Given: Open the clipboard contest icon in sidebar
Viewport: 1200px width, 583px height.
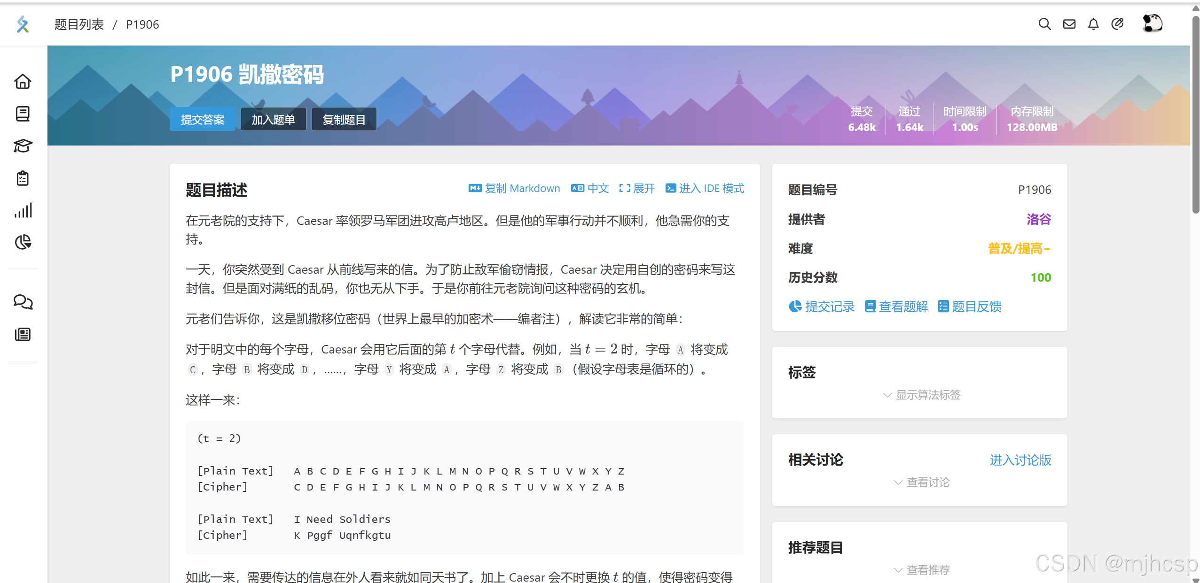Looking at the screenshot, I should [x=23, y=178].
